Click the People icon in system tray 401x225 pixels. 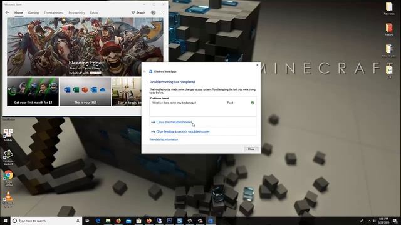[362, 221]
